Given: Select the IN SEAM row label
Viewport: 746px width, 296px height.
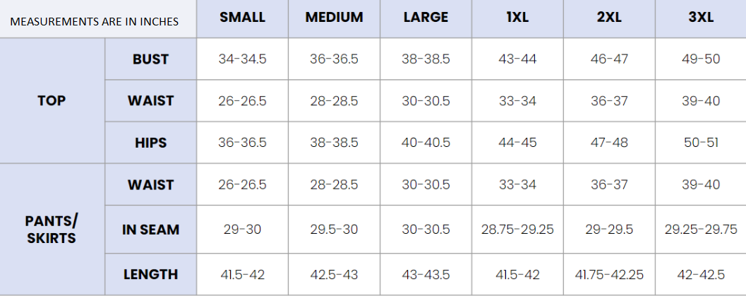Looking at the screenshot, I should [x=150, y=230].
